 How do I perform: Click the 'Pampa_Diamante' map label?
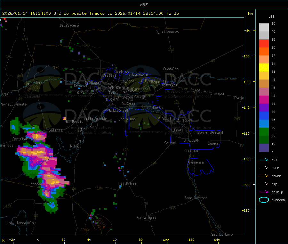[x=13, y=104]
